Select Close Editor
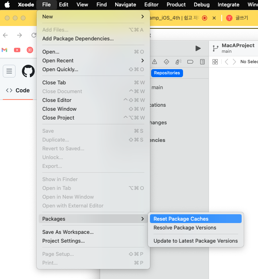258x279 pixels. coord(93,100)
